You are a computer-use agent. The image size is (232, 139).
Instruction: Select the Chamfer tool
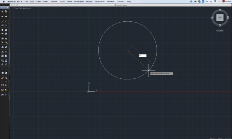click(x=6, y=73)
